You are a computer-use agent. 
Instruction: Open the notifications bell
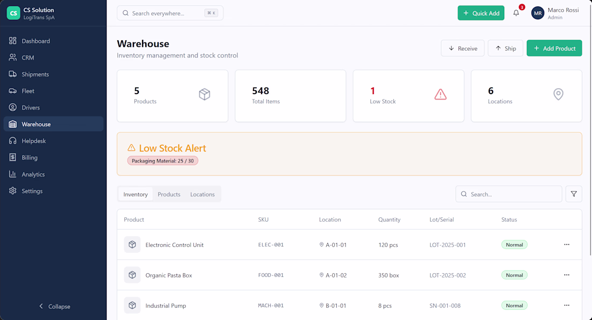point(516,13)
